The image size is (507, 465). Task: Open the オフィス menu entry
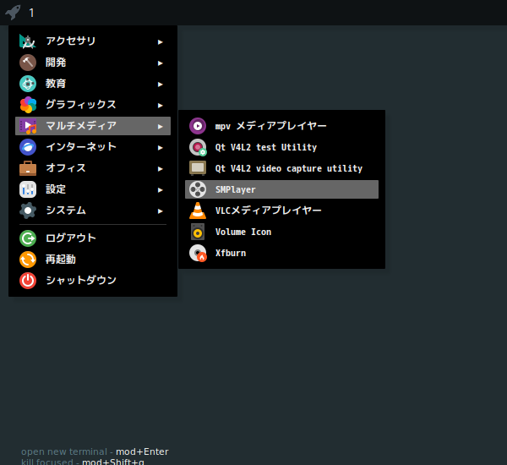click(x=93, y=168)
